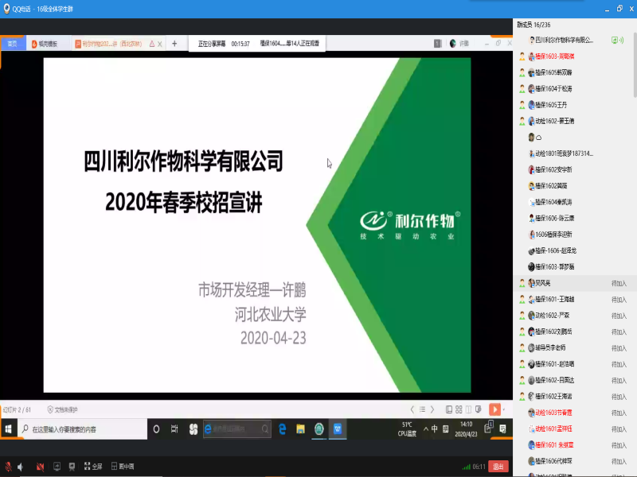Select member 1606植保李迎新
The height and width of the screenshot is (477, 637).
click(573, 235)
